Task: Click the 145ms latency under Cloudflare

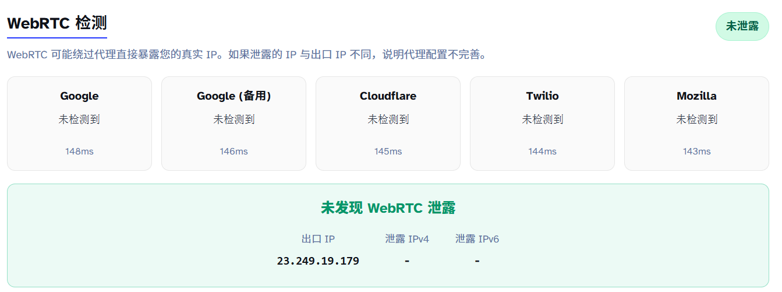Action: [388, 152]
